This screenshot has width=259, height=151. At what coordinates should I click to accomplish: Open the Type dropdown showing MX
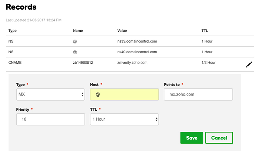tap(51, 94)
